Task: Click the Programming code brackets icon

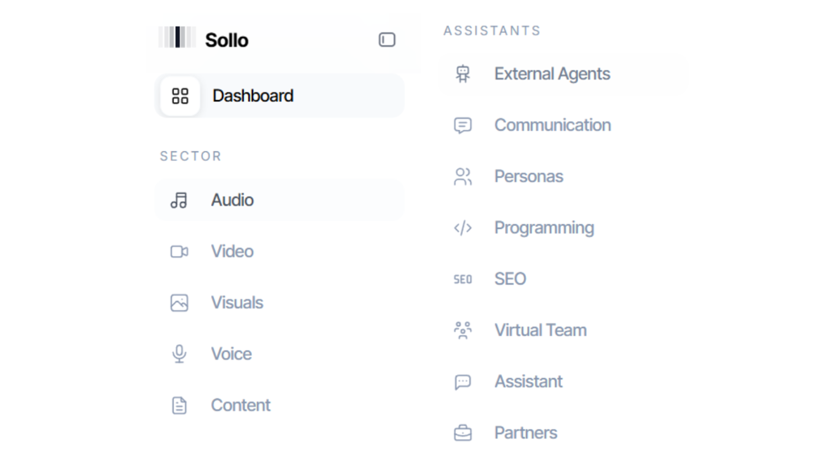Action: tap(462, 228)
